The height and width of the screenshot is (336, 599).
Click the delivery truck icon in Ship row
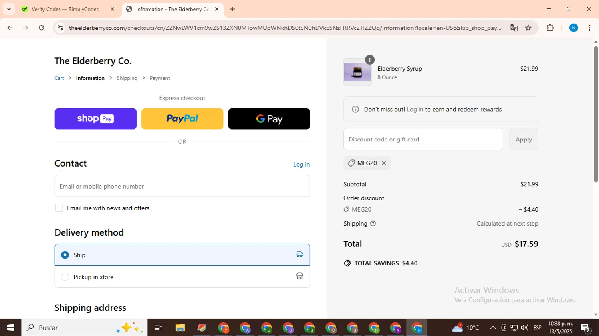299,254
